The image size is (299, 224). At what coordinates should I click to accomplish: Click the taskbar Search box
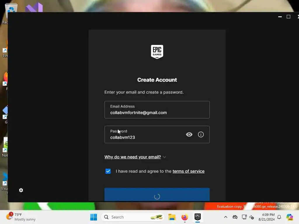pyautogui.click(x=133, y=217)
